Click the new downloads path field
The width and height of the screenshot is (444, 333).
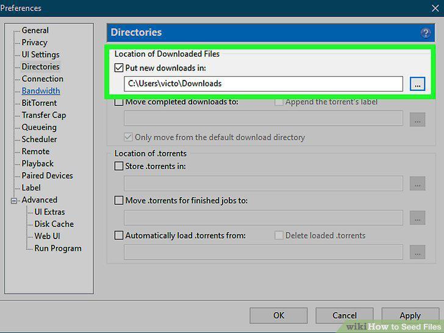coord(263,84)
